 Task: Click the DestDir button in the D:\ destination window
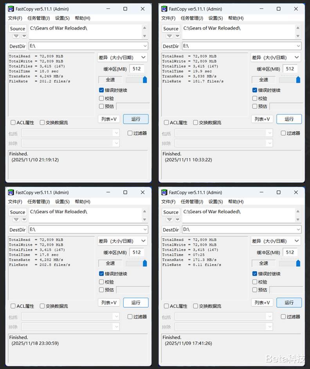coord(171,230)
